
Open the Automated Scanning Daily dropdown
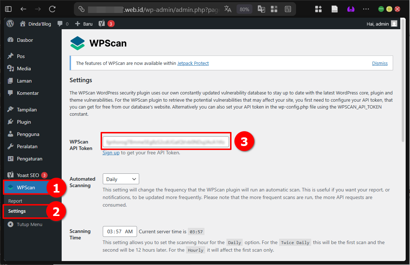click(120, 178)
